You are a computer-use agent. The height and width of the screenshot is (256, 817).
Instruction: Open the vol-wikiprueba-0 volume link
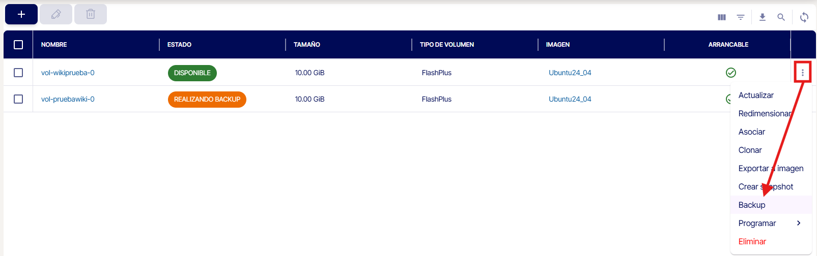click(x=68, y=73)
